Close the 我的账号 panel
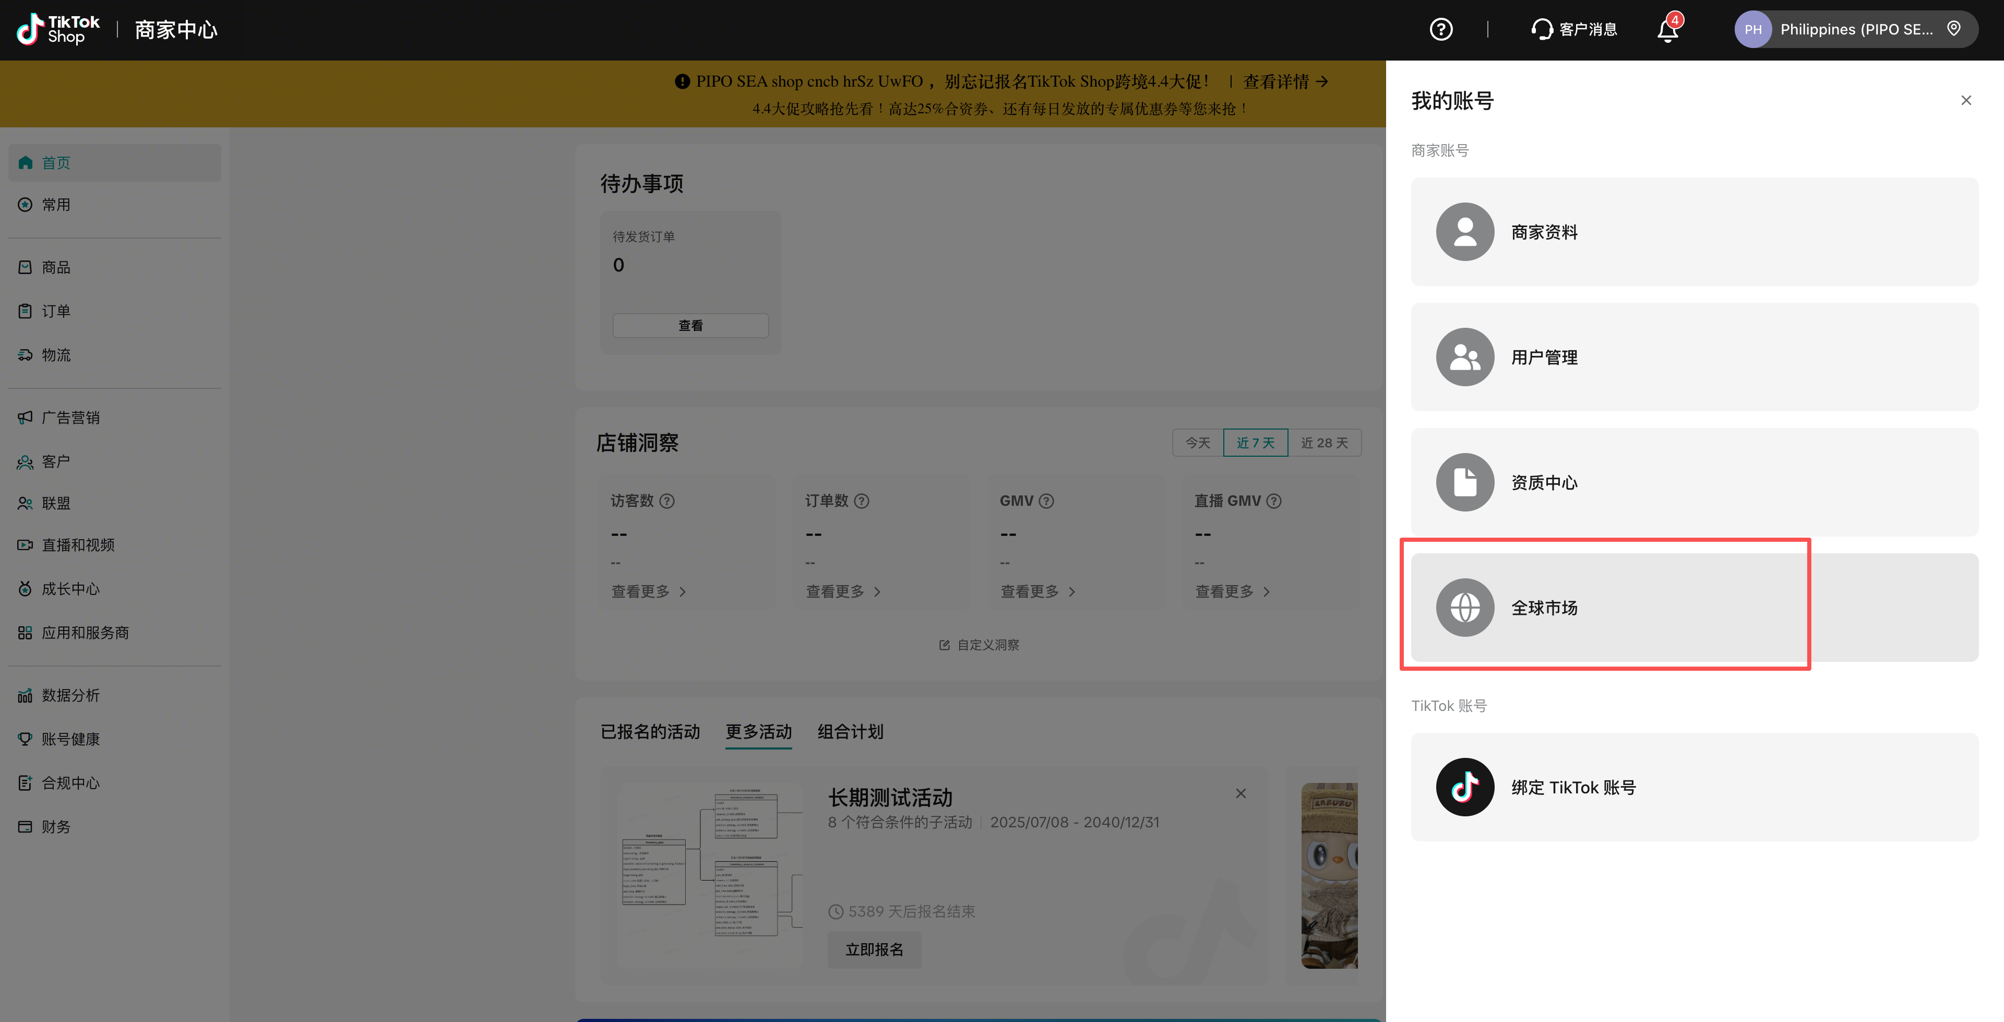 coord(1966,100)
